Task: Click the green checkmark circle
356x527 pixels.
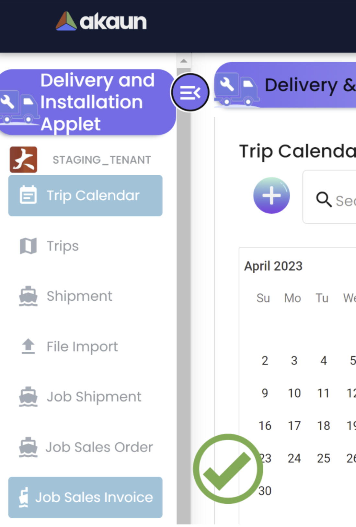Action: 228,469
